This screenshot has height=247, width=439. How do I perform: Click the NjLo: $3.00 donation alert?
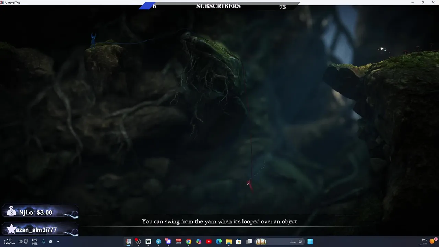40,212
